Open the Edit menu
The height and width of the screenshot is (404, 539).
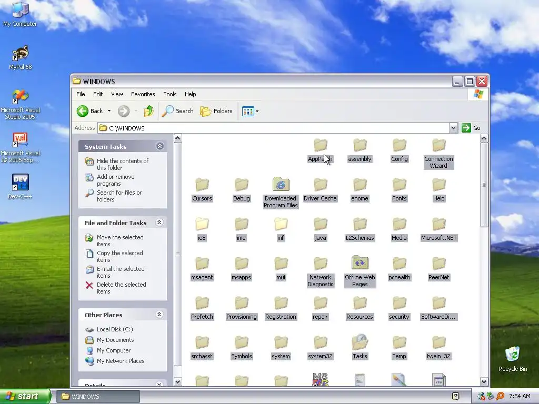tap(98, 94)
